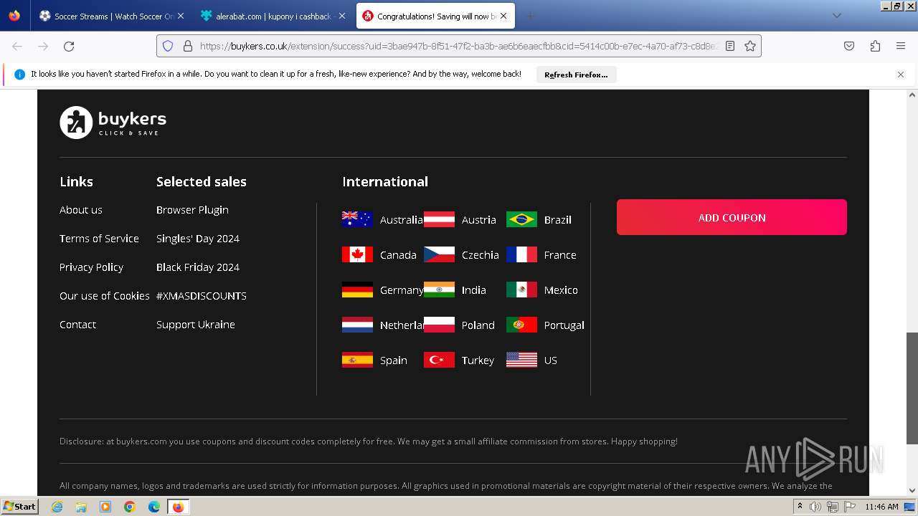Open the Firefox extensions puzzle icon
Image resolution: width=918 pixels, height=516 pixels.
(x=875, y=46)
